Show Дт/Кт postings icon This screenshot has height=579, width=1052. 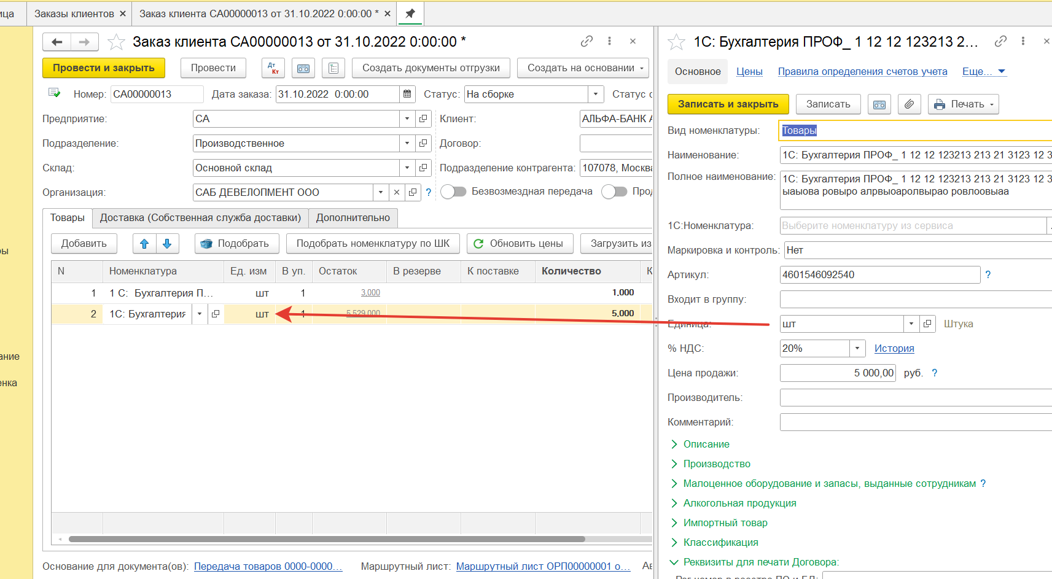pyautogui.click(x=273, y=68)
